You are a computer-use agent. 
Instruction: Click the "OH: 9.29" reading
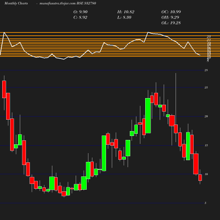point(170,18)
